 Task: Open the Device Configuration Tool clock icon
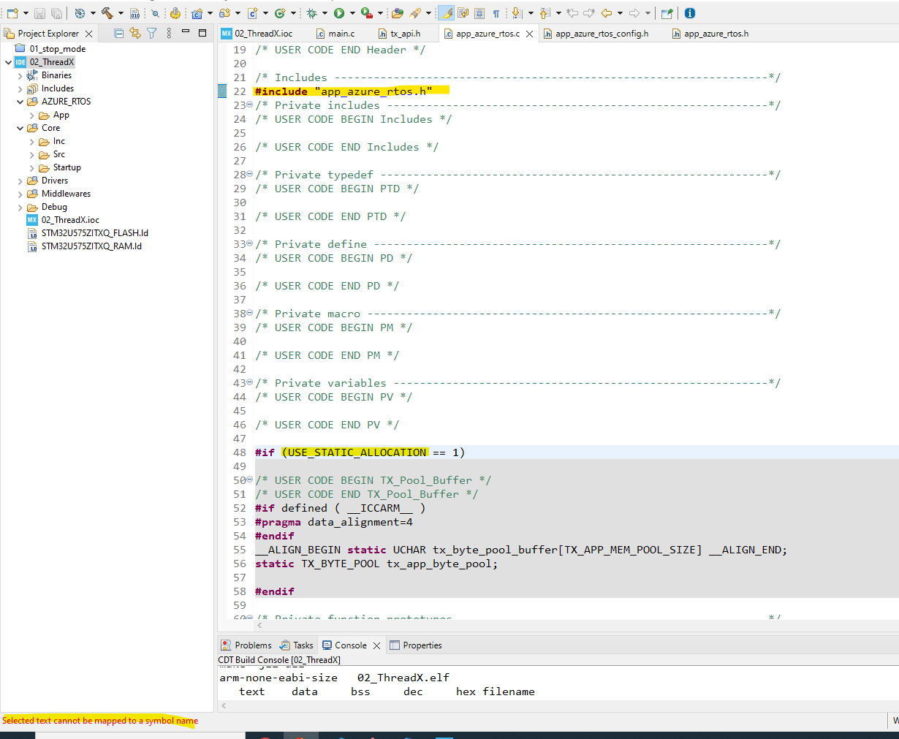(x=79, y=13)
